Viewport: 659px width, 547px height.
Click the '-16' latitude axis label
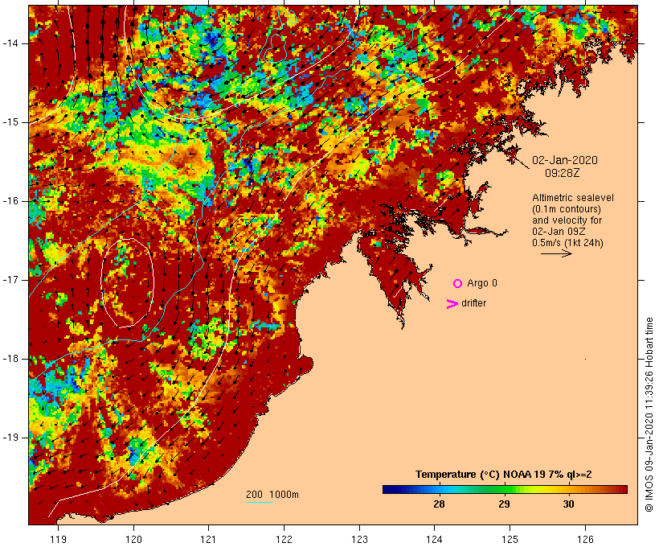point(10,201)
